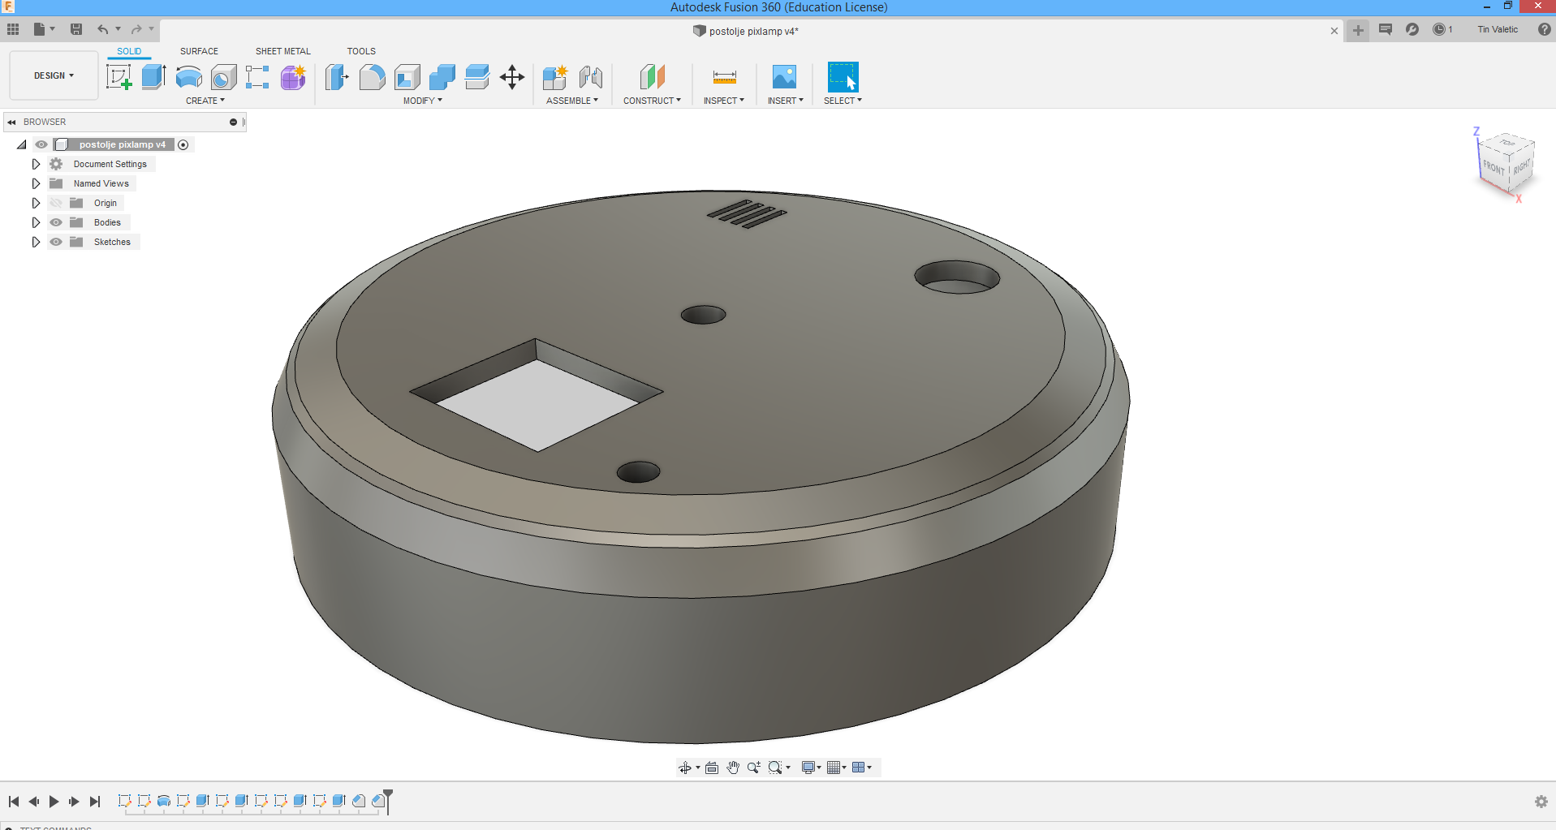Show the Origin folder with its eye icon
Image resolution: width=1556 pixels, height=830 pixels.
pos(56,203)
